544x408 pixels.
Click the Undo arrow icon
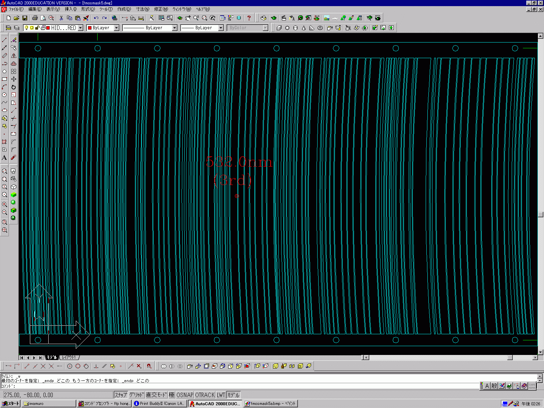point(96,18)
